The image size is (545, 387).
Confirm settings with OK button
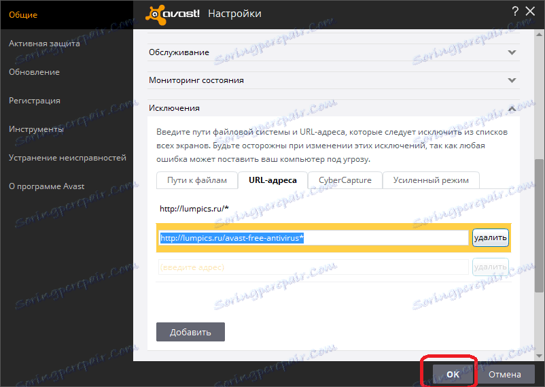(x=453, y=374)
